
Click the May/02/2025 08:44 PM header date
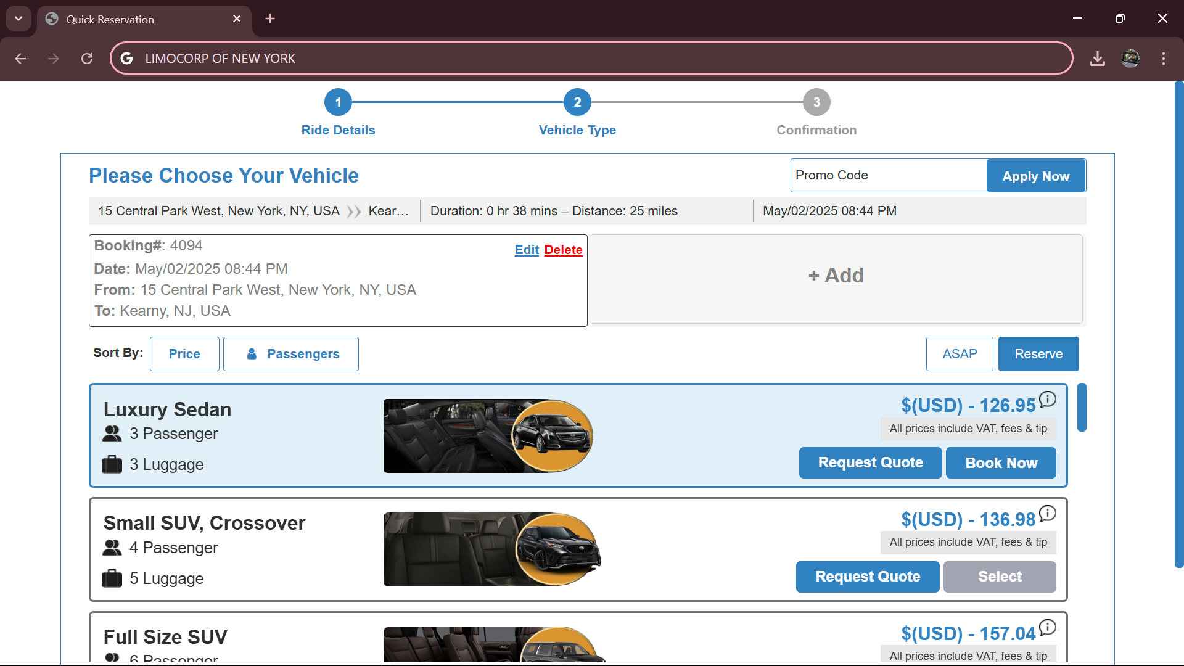point(829,211)
